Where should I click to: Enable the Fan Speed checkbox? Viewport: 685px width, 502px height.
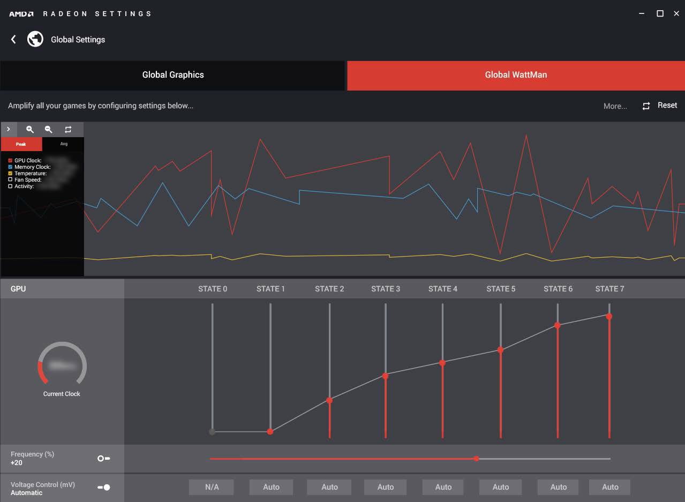click(10, 180)
